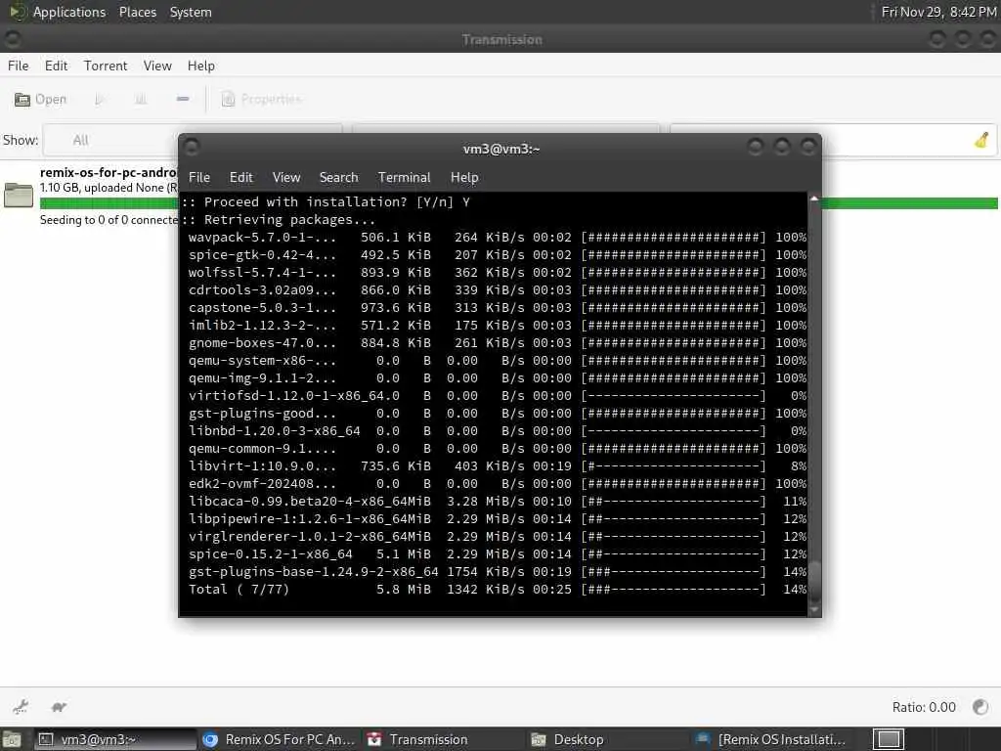
Task: Click the terminal scrollbar up arrow
Action: click(x=814, y=199)
